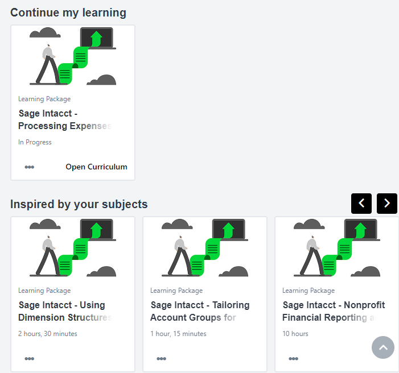
Task: Go to next carousel items arrow
Action: pos(387,204)
